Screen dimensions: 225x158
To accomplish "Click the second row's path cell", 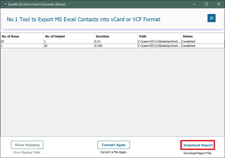I will (159, 46).
